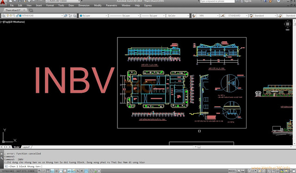Expand the ByLayer color dropdown

pos(106,16)
